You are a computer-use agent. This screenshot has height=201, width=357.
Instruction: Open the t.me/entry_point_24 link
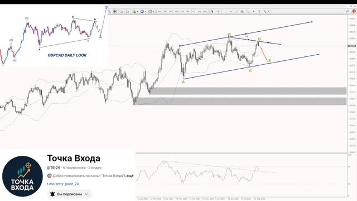click(x=63, y=184)
